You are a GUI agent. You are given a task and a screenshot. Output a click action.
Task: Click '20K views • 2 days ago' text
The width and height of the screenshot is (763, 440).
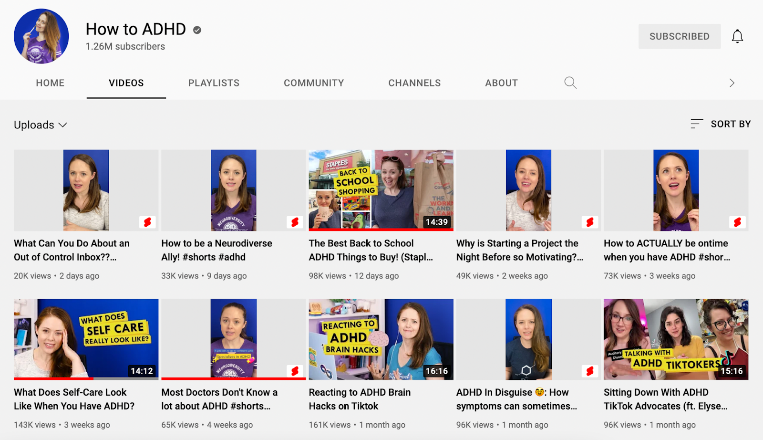pos(57,276)
